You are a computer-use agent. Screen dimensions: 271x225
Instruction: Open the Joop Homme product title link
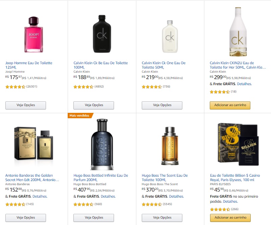click(29, 65)
